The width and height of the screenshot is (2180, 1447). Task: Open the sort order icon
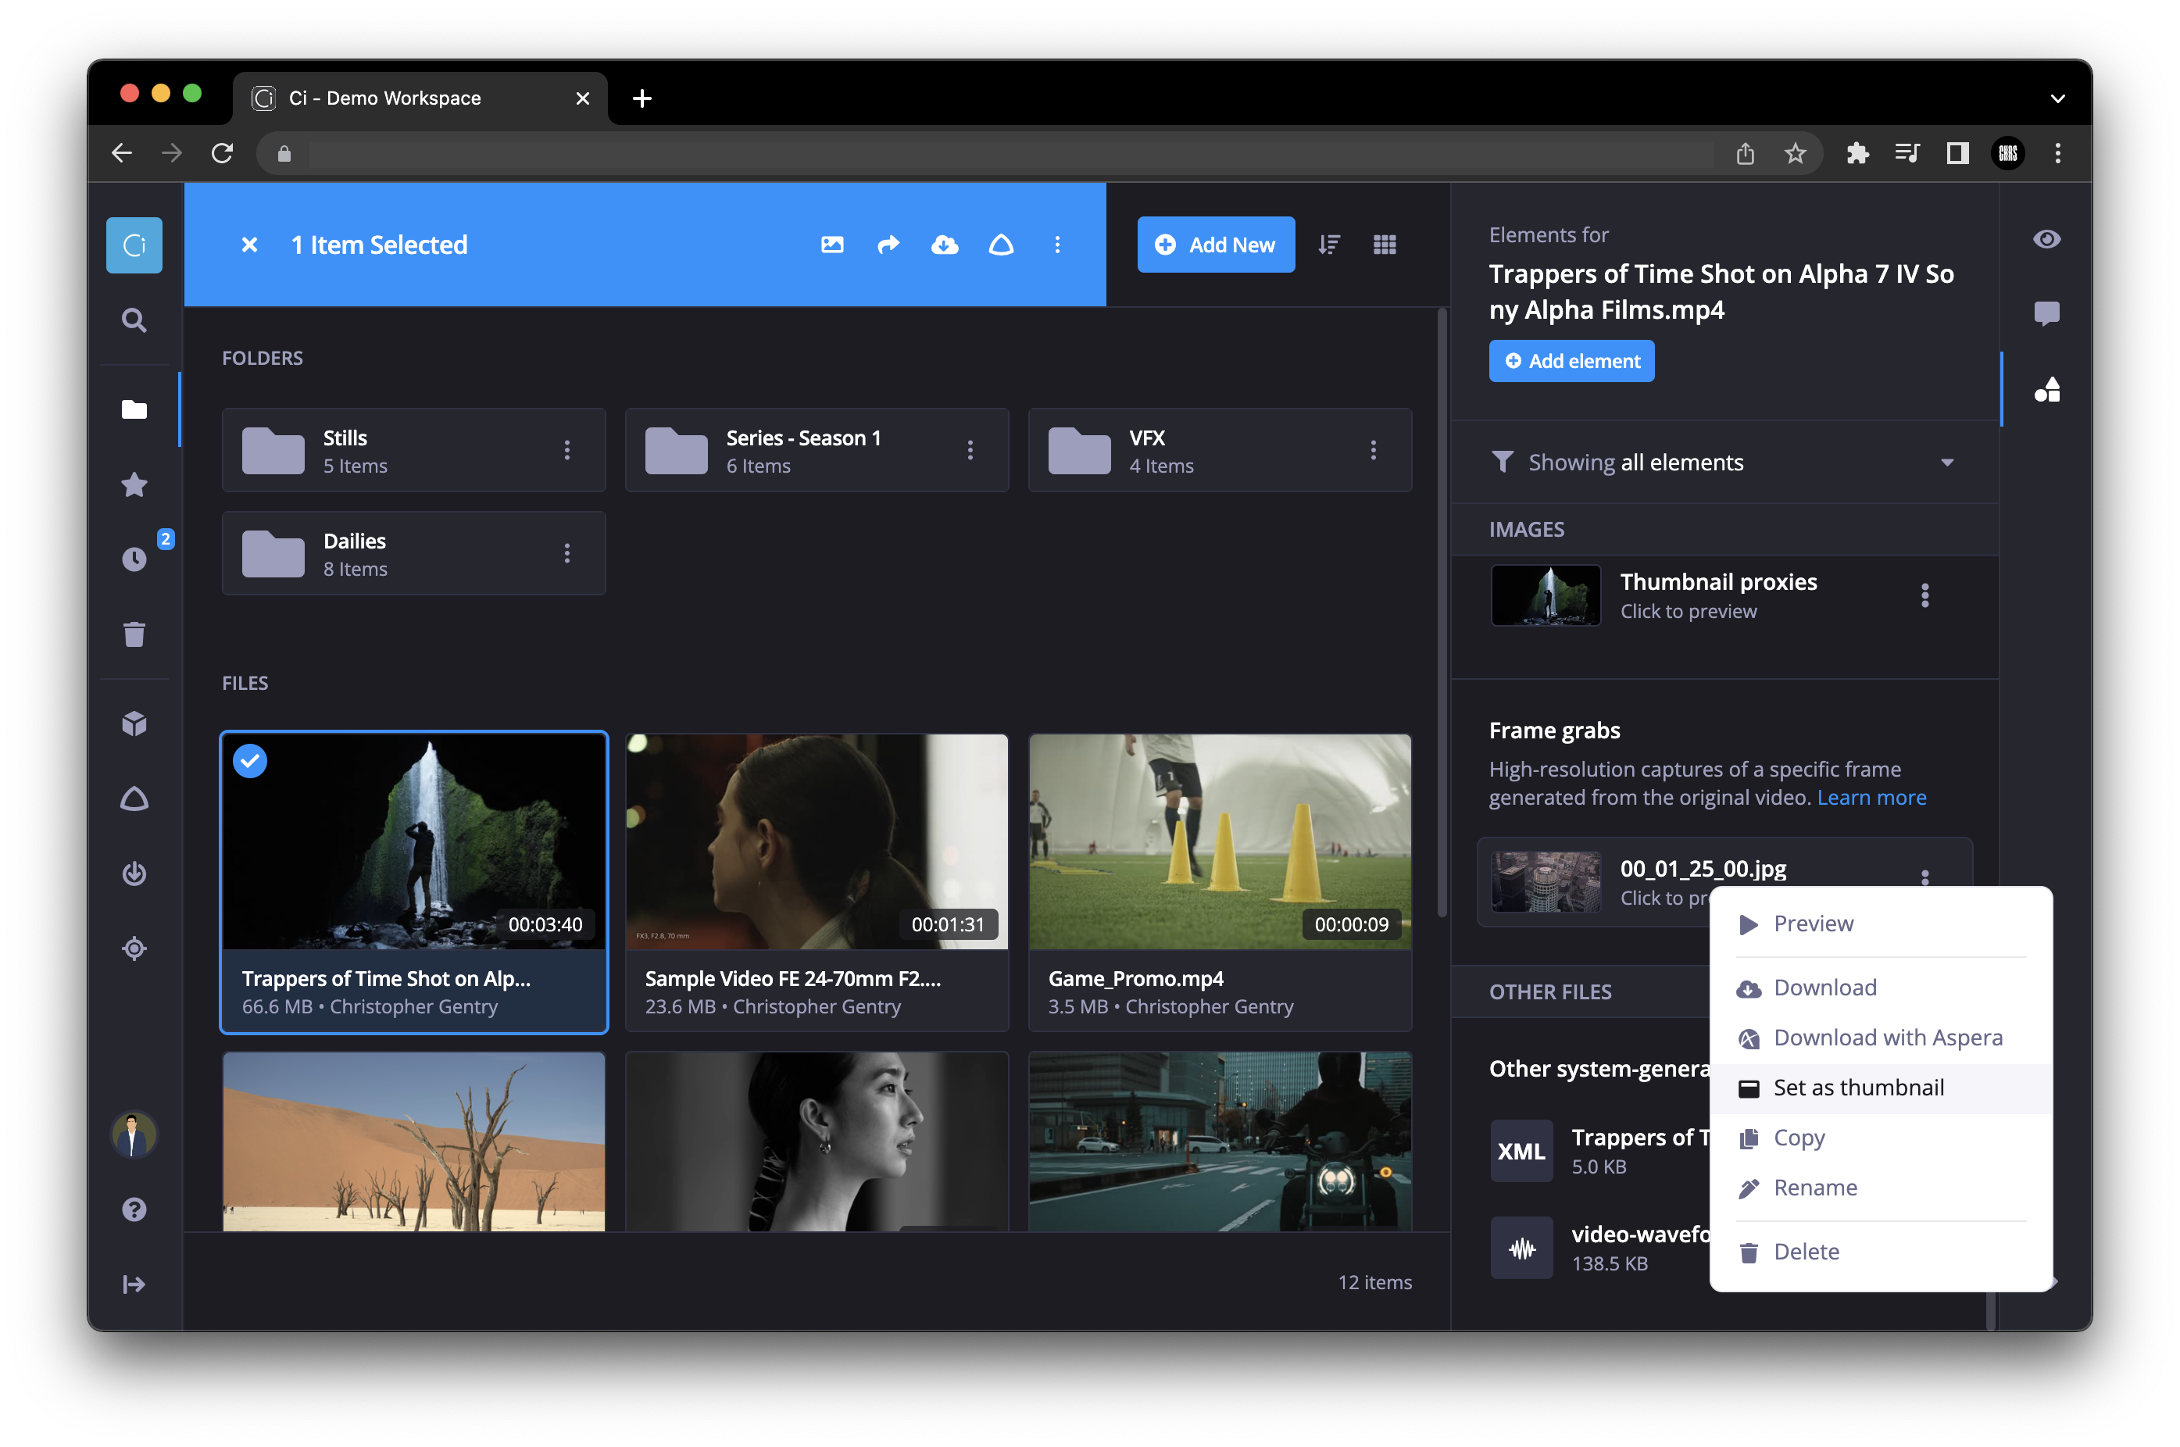click(x=1328, y=245)
